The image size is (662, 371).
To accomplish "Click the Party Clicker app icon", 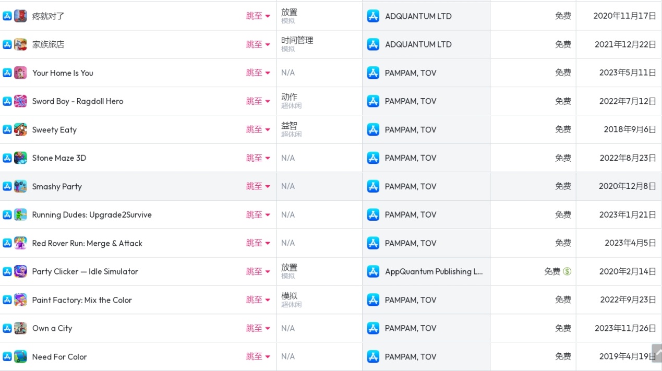I will pyautogui.click(x=20, y=271).
